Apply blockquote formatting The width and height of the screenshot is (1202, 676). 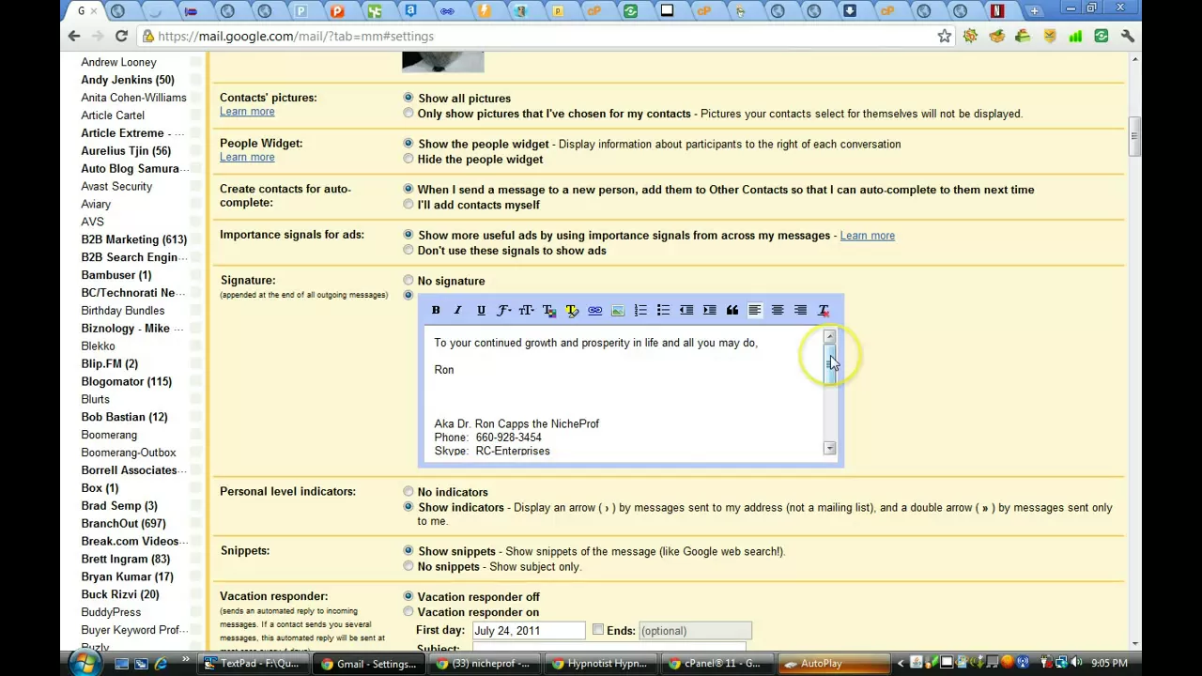tap(732, 310)
